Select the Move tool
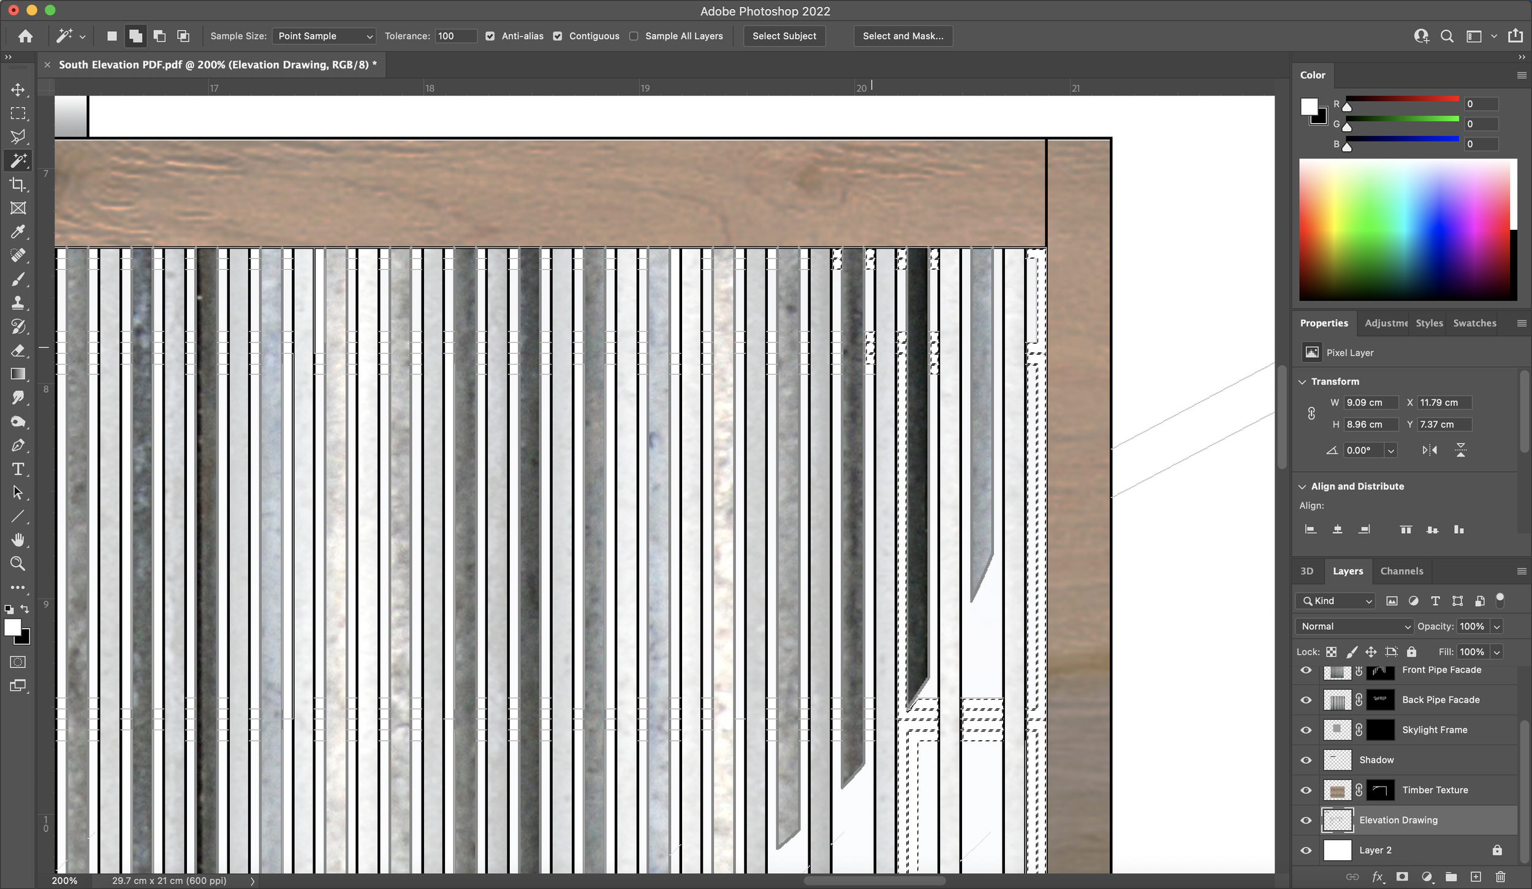 pos(18,90)
